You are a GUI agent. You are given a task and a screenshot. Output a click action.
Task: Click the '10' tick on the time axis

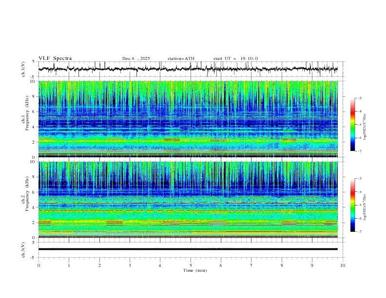point(343,265)
